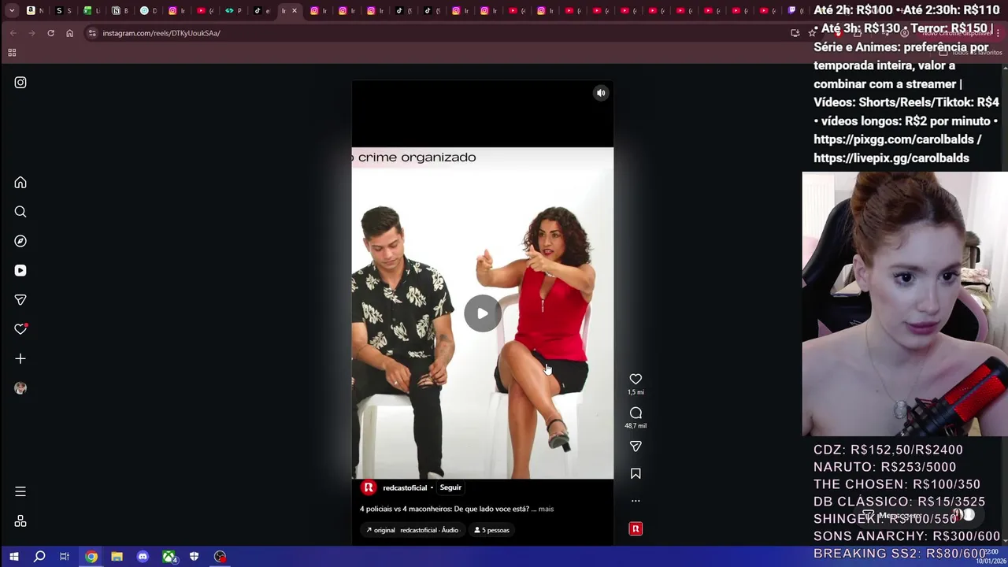Reload the Instagram page

coord(50,33)
